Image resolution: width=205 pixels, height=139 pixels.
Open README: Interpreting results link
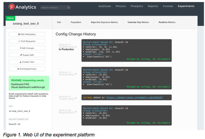pyautogui.click(x=27, y=80)
